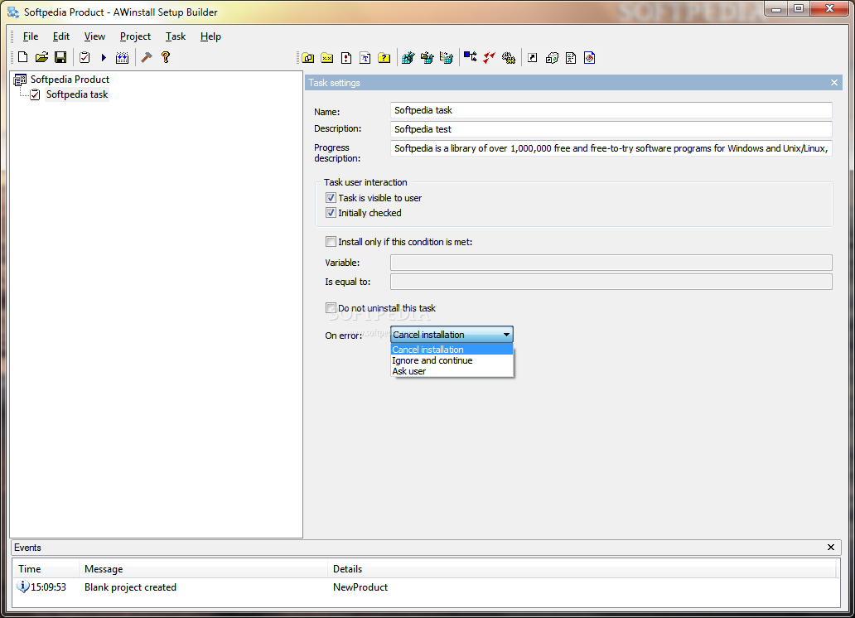Click the 15:09:53 time cell
The image size is (855, 618).
pyautogui.click(x=49, y=587)
